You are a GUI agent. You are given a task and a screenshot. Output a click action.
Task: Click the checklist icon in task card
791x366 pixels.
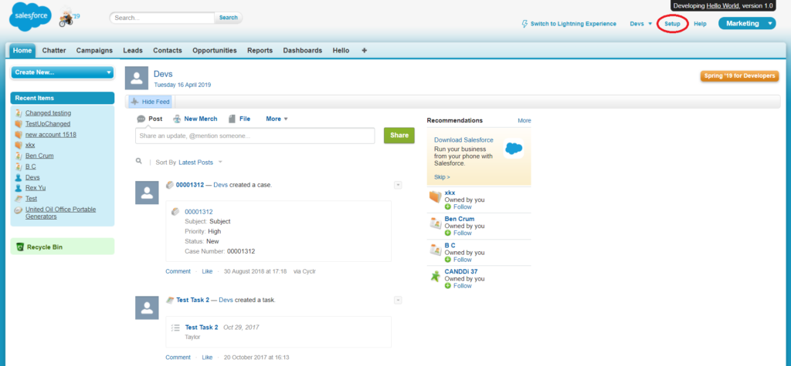pos(175,327)
